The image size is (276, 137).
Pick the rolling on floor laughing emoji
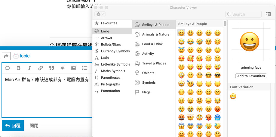pyautogui.click(x=199, y=42)
